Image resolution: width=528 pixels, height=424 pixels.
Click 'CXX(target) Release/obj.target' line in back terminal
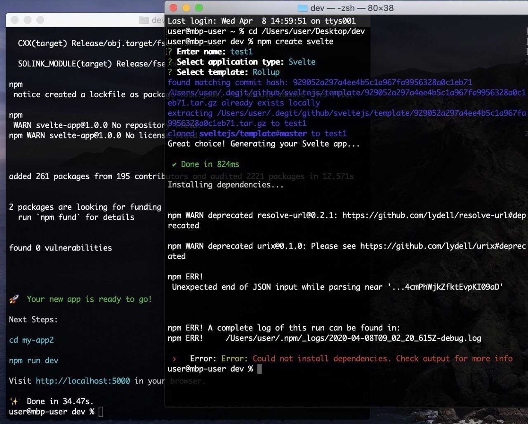(x=92, y=43)
